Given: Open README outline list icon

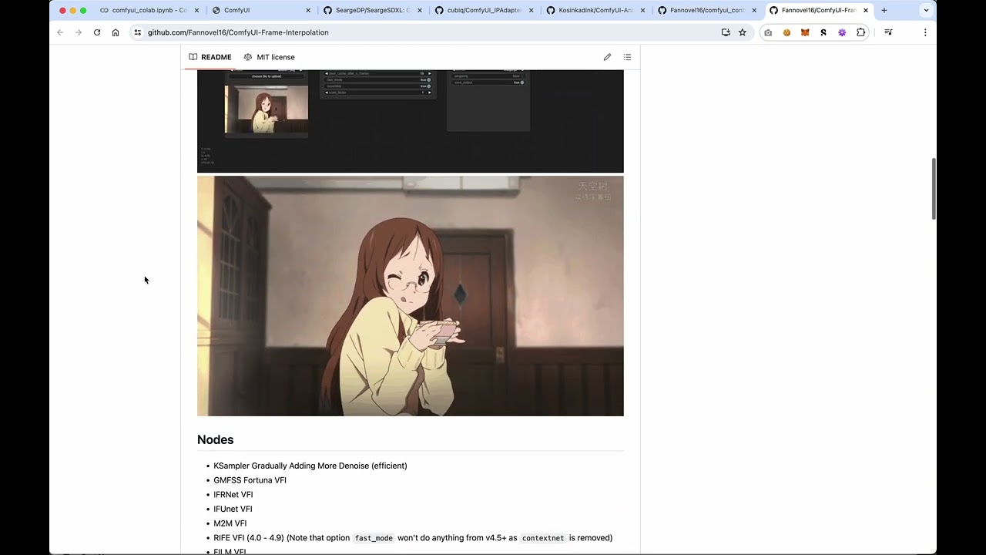Looking at the screenshot, I should pyautogui.click(x=627, y=57).
